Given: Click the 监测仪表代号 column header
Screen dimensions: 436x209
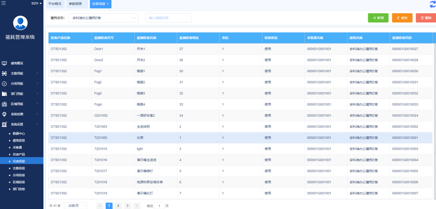Looking at the screenshot, I should 113,38.
